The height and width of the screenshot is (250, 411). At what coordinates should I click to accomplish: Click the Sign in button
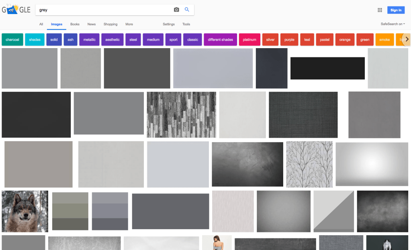coord(396,9)
